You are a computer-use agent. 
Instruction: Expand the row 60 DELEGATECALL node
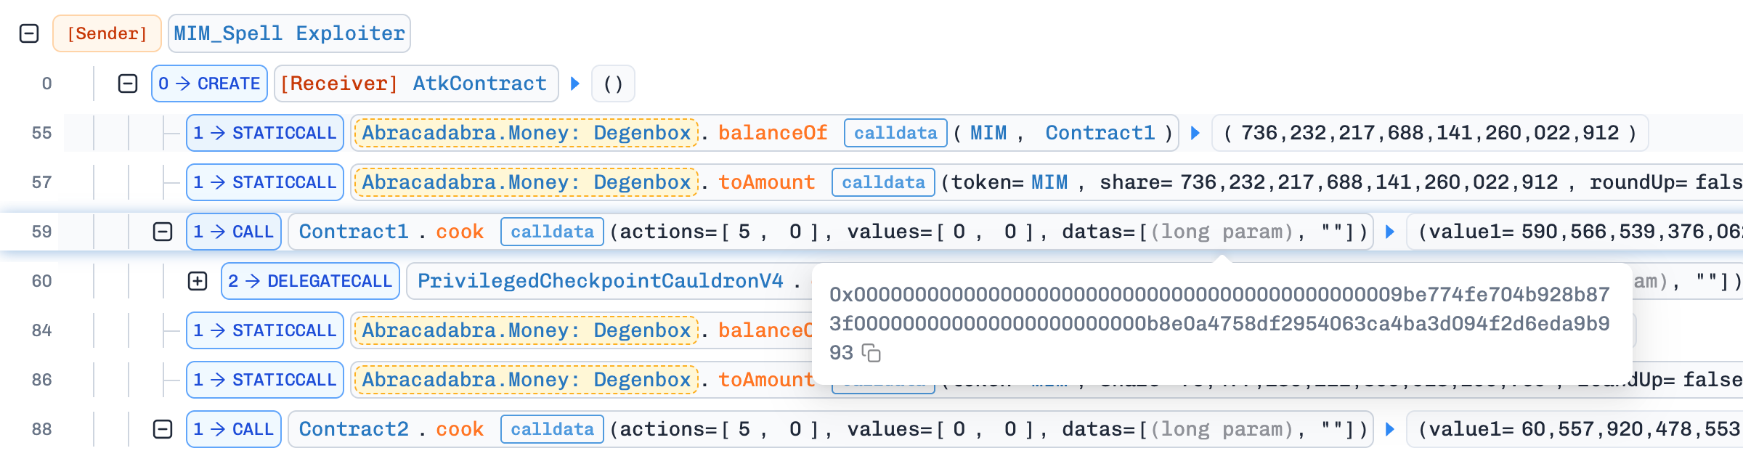coord(198,281)
